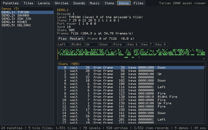Select step 10 from frame 137

click(131, 100)
